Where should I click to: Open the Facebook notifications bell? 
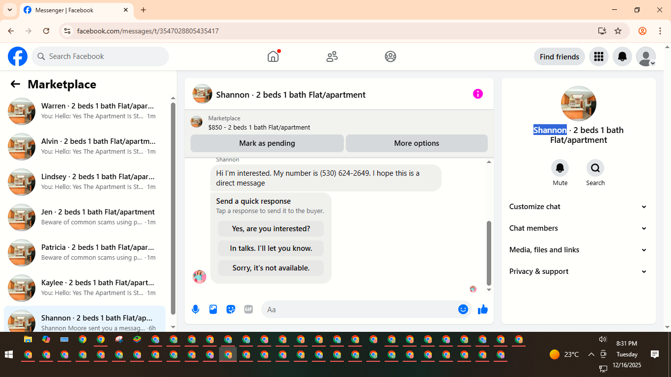(622, 56)
